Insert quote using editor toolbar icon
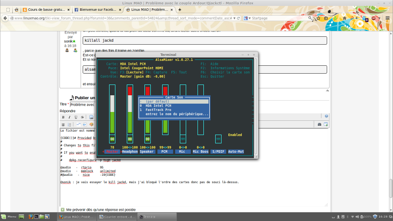Screen dimensions: 393x221 click(79, 125)
